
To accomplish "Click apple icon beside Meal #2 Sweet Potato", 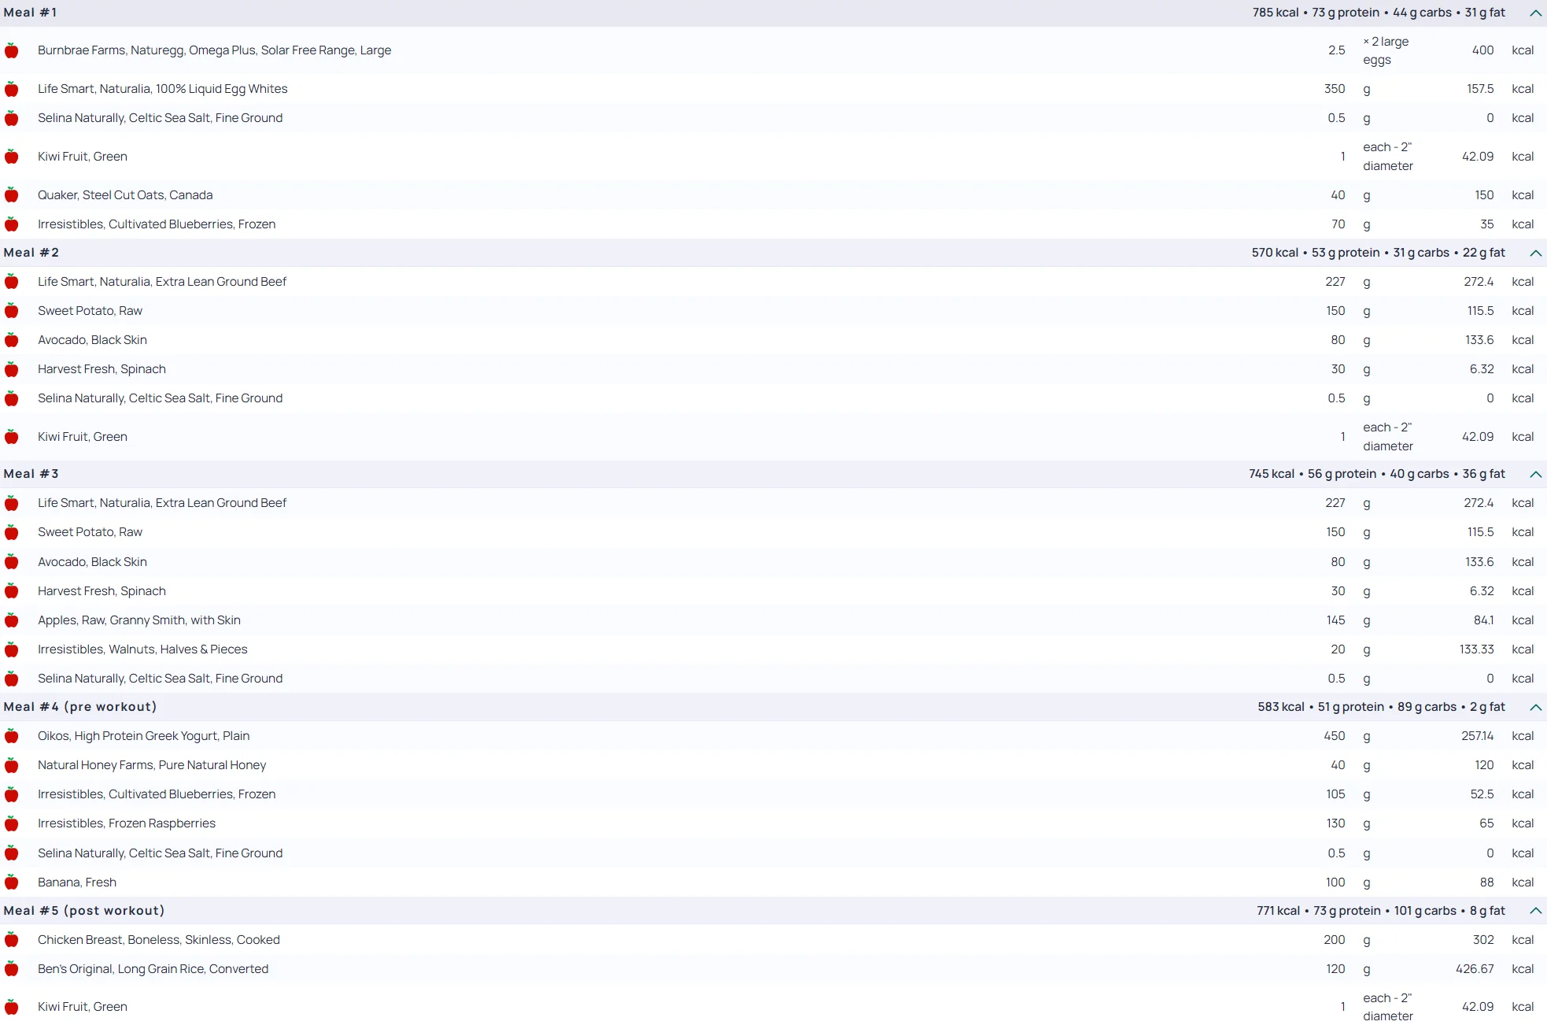I will click(x=12, y=311).
